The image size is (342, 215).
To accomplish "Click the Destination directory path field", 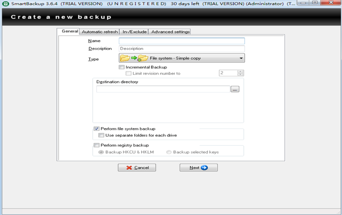I will [x=163, y=89].
